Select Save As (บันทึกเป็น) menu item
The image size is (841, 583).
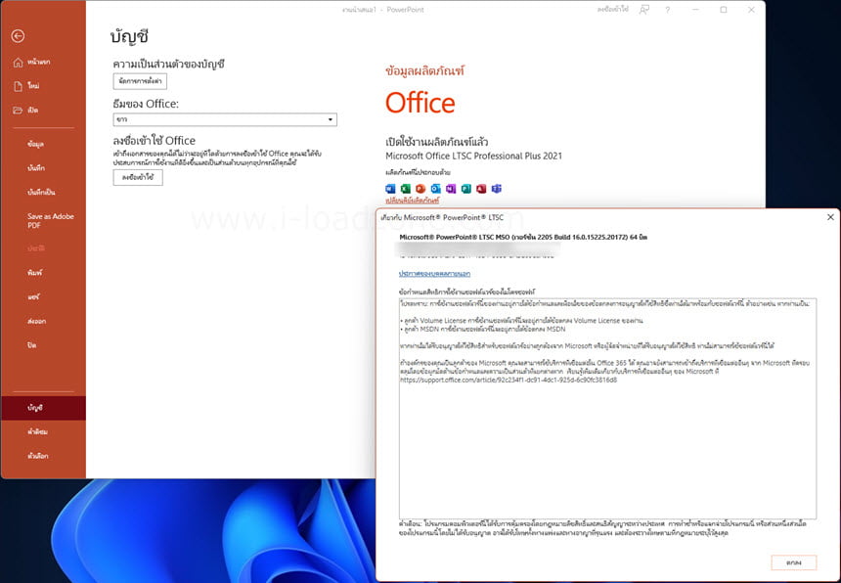click(x=41, y=192)
